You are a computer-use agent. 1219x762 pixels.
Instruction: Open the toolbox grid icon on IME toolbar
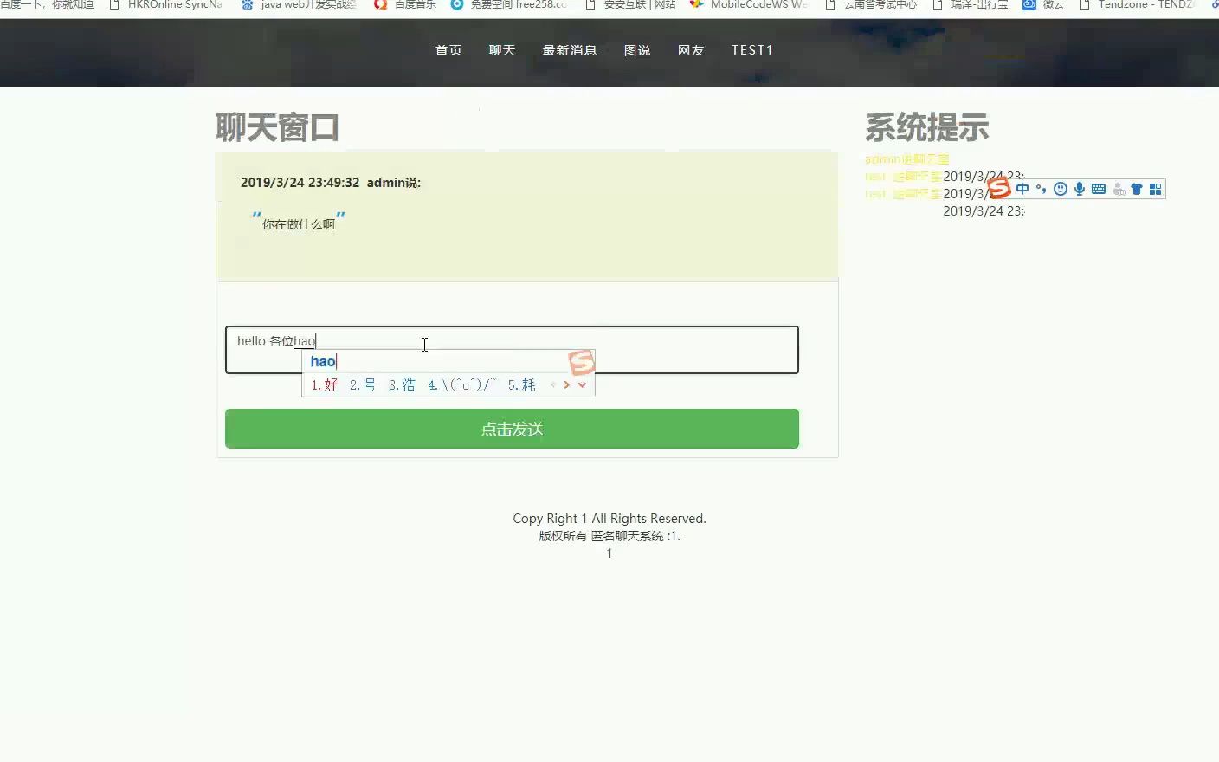click(1155, 189)
